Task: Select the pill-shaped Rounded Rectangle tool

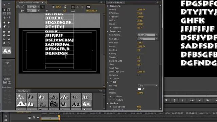Action: point(9,36)
